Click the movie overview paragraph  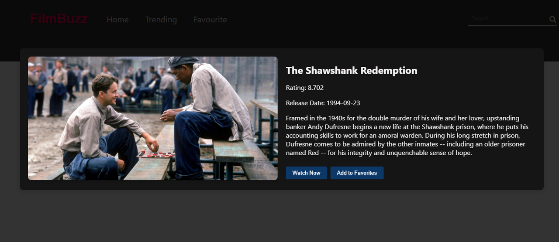pyautogui.click(x=406, y=136)
